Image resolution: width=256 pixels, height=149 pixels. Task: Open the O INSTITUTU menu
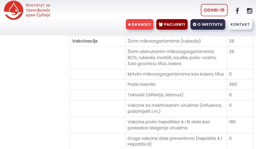[208, 24]
